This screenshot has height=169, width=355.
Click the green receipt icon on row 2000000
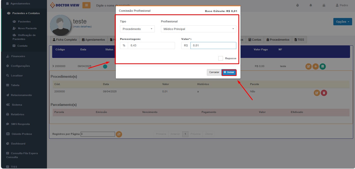click(x=323, y=67)
